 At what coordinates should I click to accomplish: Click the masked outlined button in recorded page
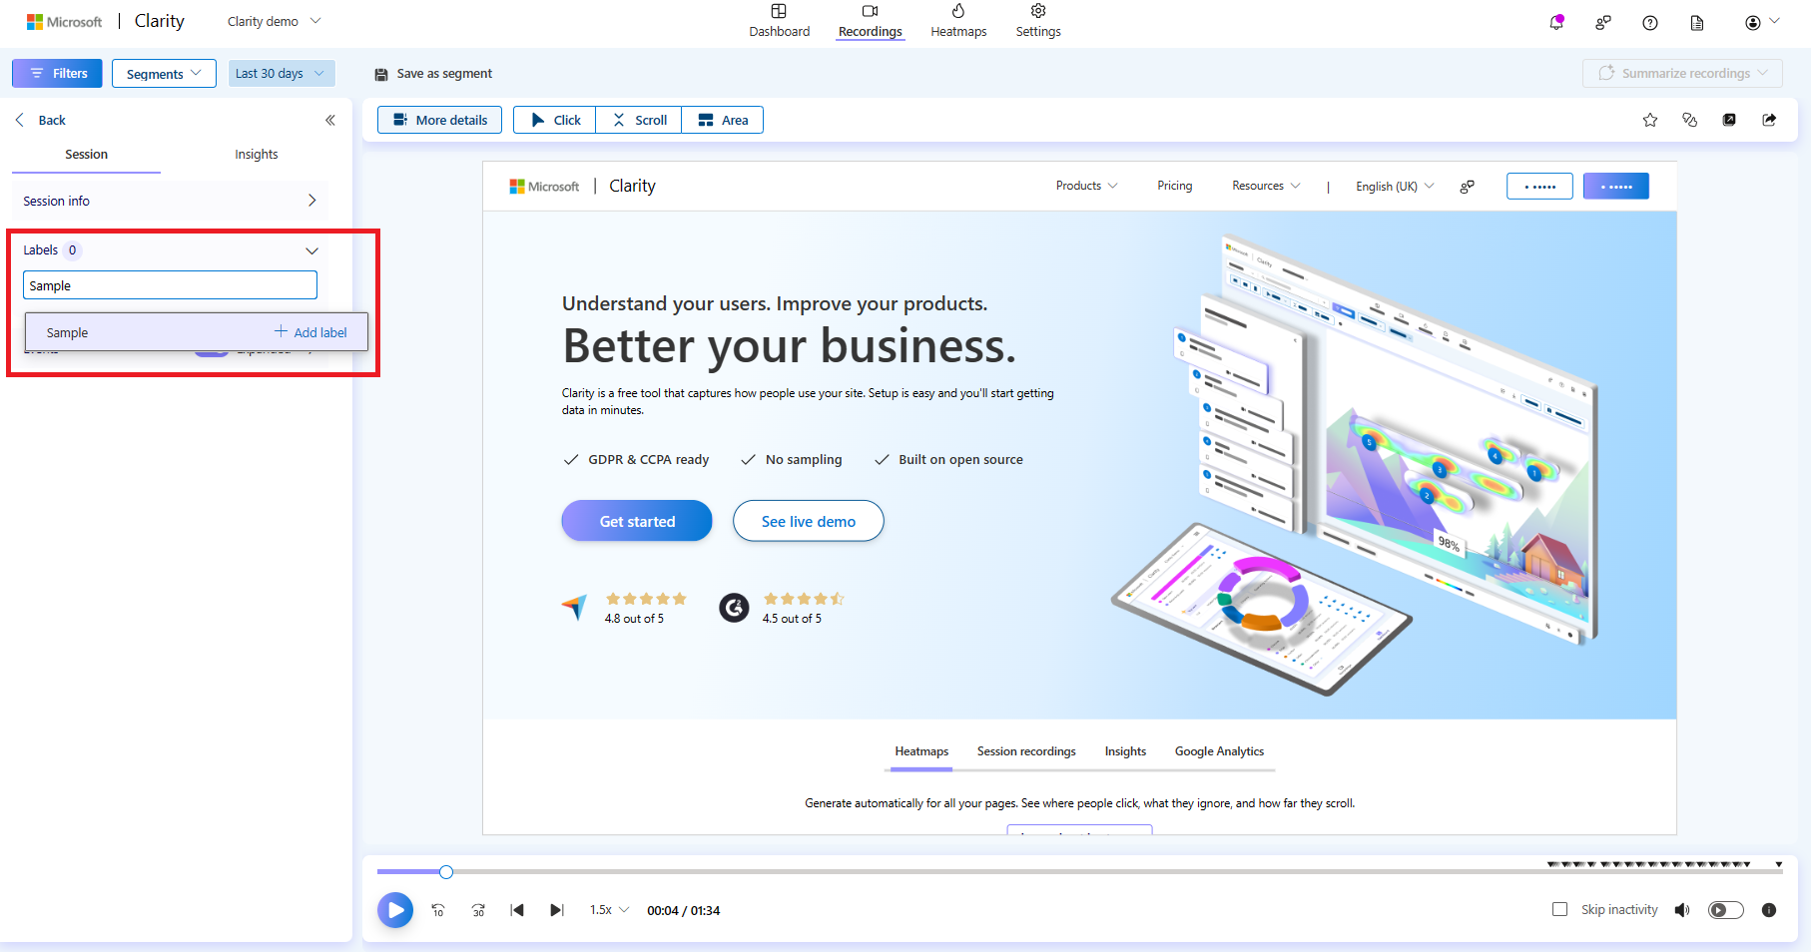[x=1539, y=187]
